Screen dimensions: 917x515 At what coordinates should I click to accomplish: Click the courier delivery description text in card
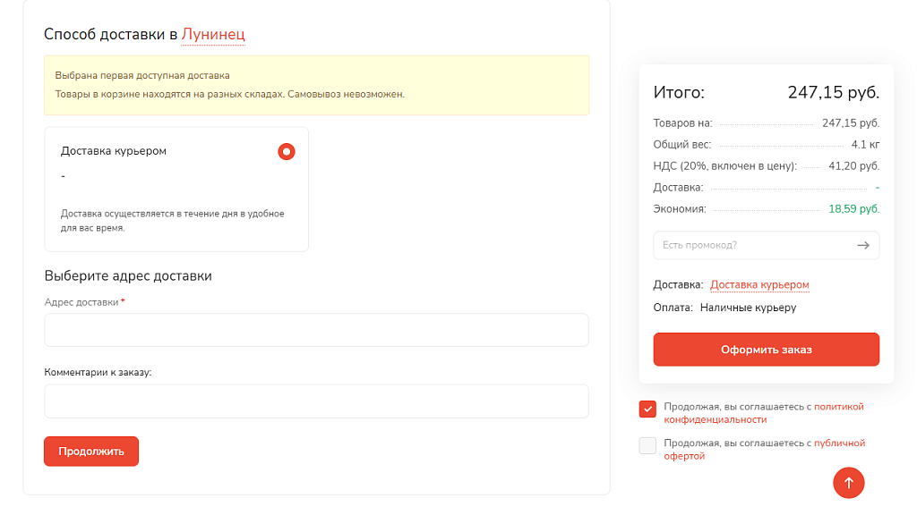tap(172, 221)
